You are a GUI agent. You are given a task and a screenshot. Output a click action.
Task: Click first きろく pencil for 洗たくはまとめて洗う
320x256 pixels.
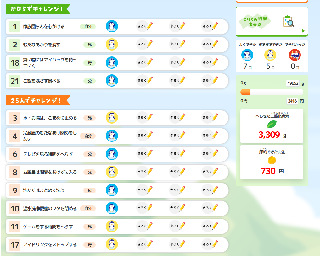tap(145, 190)
